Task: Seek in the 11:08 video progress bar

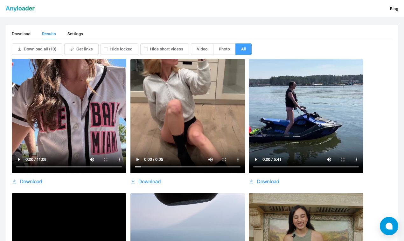Action: point(69,166)
